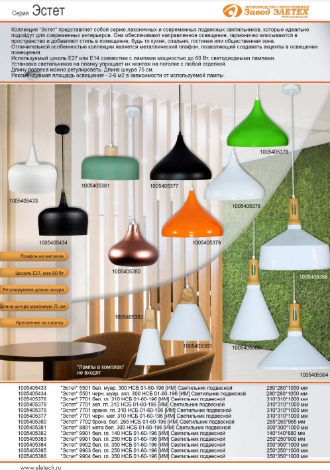
Task: Click the black matte lamp 1005405377
Action: 181,158
